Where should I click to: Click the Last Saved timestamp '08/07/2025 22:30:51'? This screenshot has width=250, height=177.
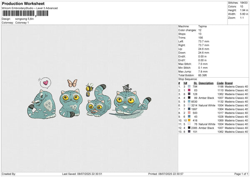point(90,174)
